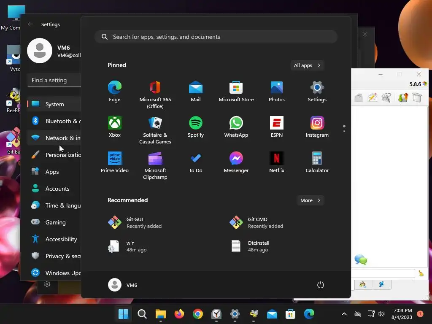Click the broom clear icon in BeeBEEP
The image size is (432, 324).
coord(421,273)
